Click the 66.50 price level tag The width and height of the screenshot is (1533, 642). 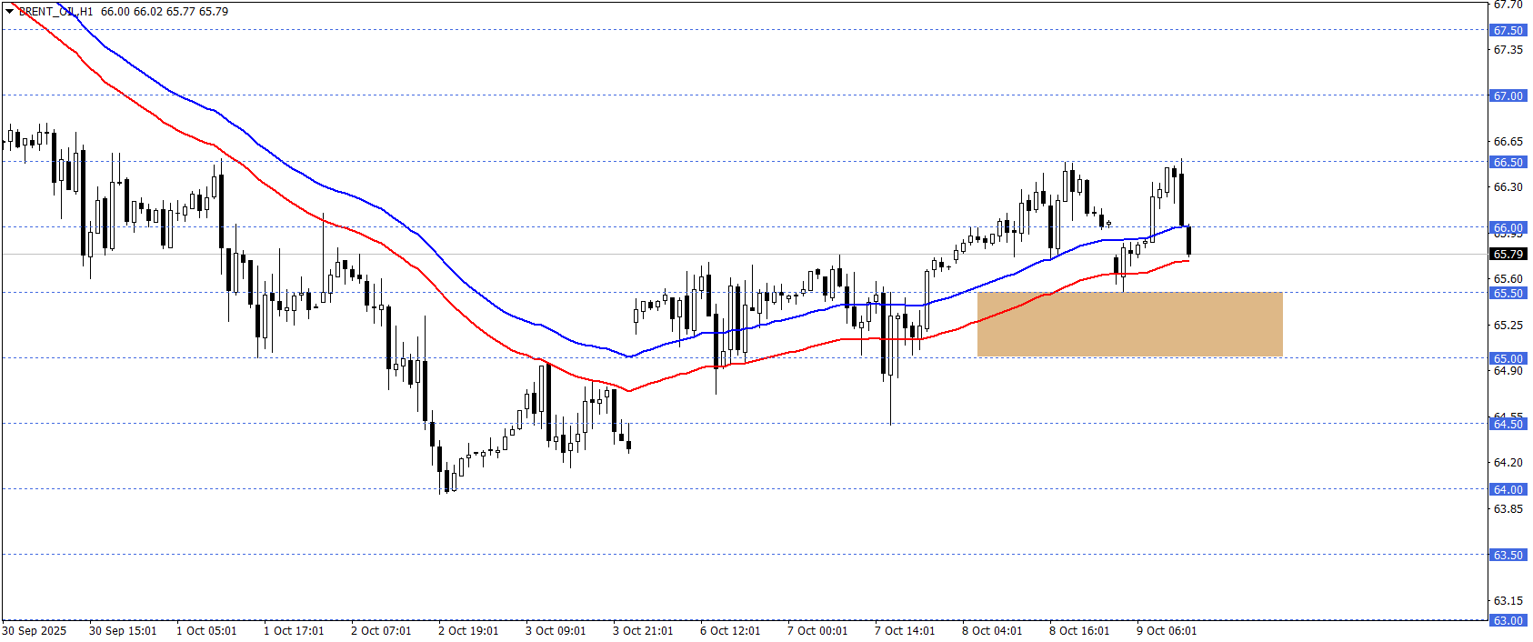(1508, 162)
